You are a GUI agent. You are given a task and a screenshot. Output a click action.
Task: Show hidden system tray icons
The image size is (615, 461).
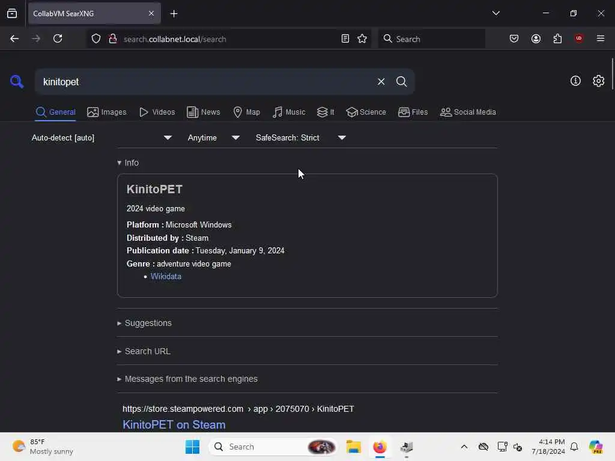pyautogui.click(x=464, y=447)
